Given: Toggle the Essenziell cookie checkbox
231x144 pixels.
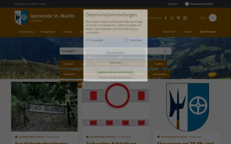Looking at the screenshot, I should [88, 40].
